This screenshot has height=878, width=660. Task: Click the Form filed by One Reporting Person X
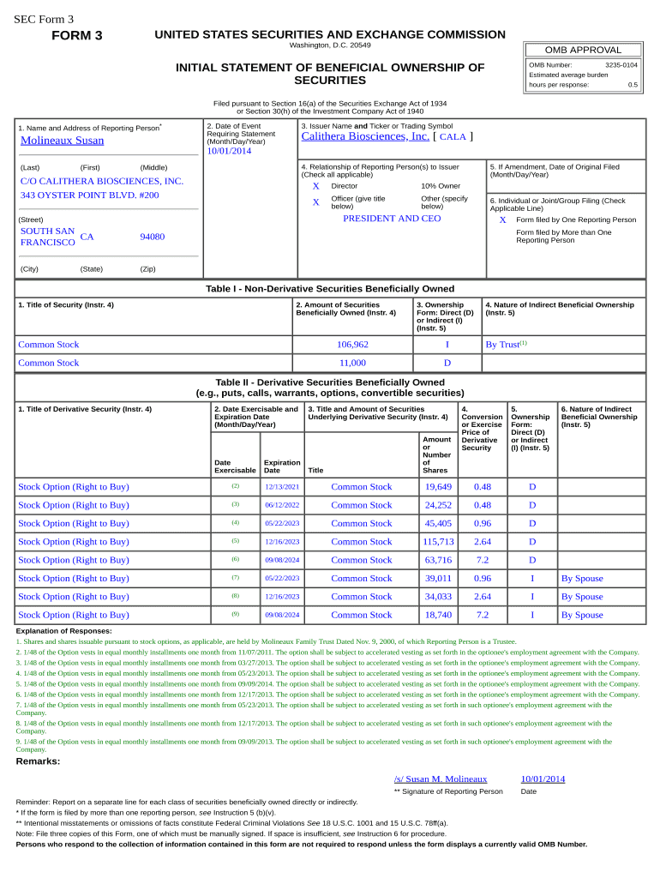502,219
